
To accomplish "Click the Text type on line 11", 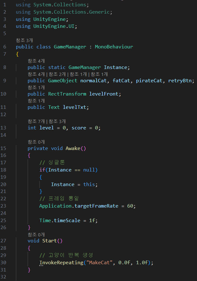I will (54, 107).
